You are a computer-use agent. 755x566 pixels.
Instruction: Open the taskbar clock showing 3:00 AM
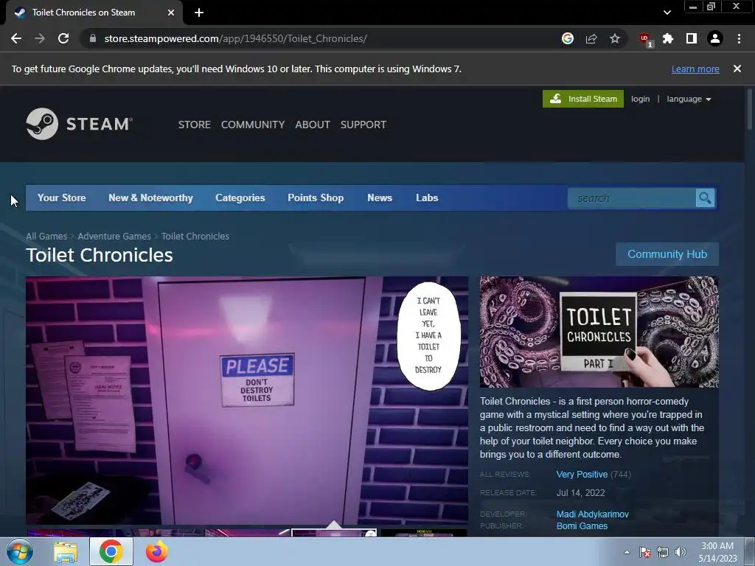[717, 552]
